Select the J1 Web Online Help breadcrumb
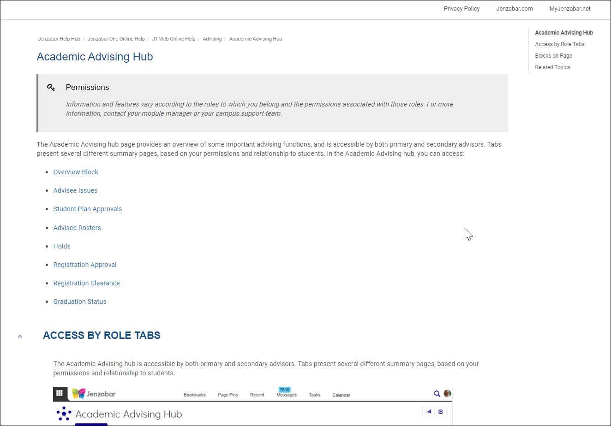 (174, 39)
